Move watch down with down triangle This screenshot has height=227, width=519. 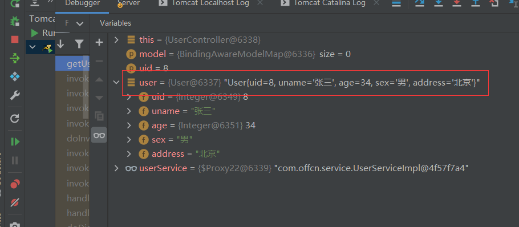[99, 98]
